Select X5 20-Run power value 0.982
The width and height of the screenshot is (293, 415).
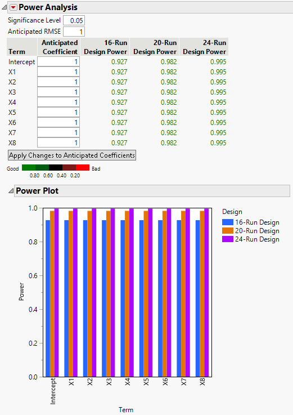tap(169, 113)
